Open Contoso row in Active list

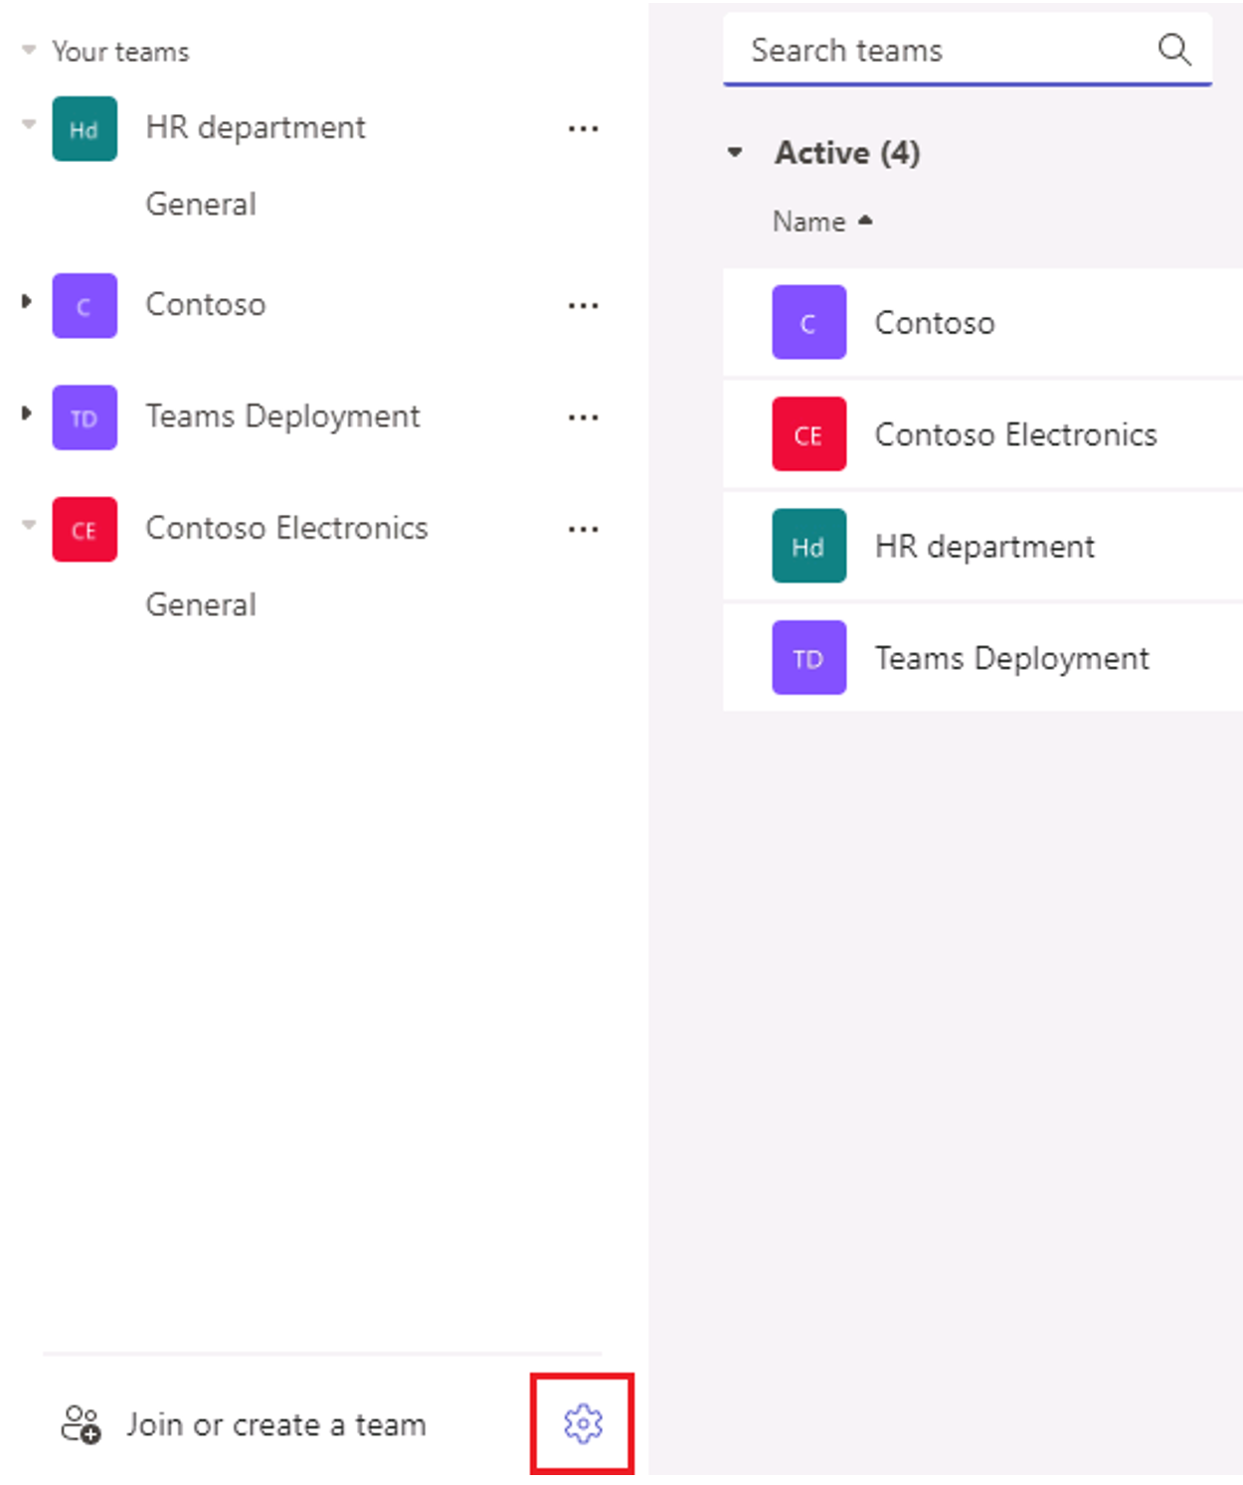coord(982,322)
